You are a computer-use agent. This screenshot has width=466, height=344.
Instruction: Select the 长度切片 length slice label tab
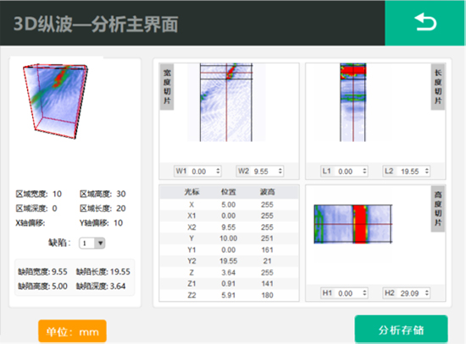(x=438, y=87)
